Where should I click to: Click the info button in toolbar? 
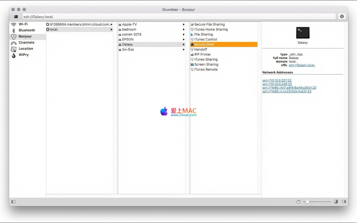(342, 17)
